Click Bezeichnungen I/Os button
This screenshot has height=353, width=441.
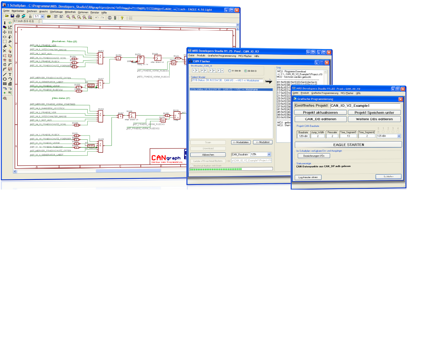[x=314, y=156]
